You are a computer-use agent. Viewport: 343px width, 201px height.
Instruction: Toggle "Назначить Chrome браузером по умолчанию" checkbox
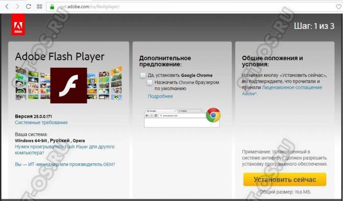point(150,83)
